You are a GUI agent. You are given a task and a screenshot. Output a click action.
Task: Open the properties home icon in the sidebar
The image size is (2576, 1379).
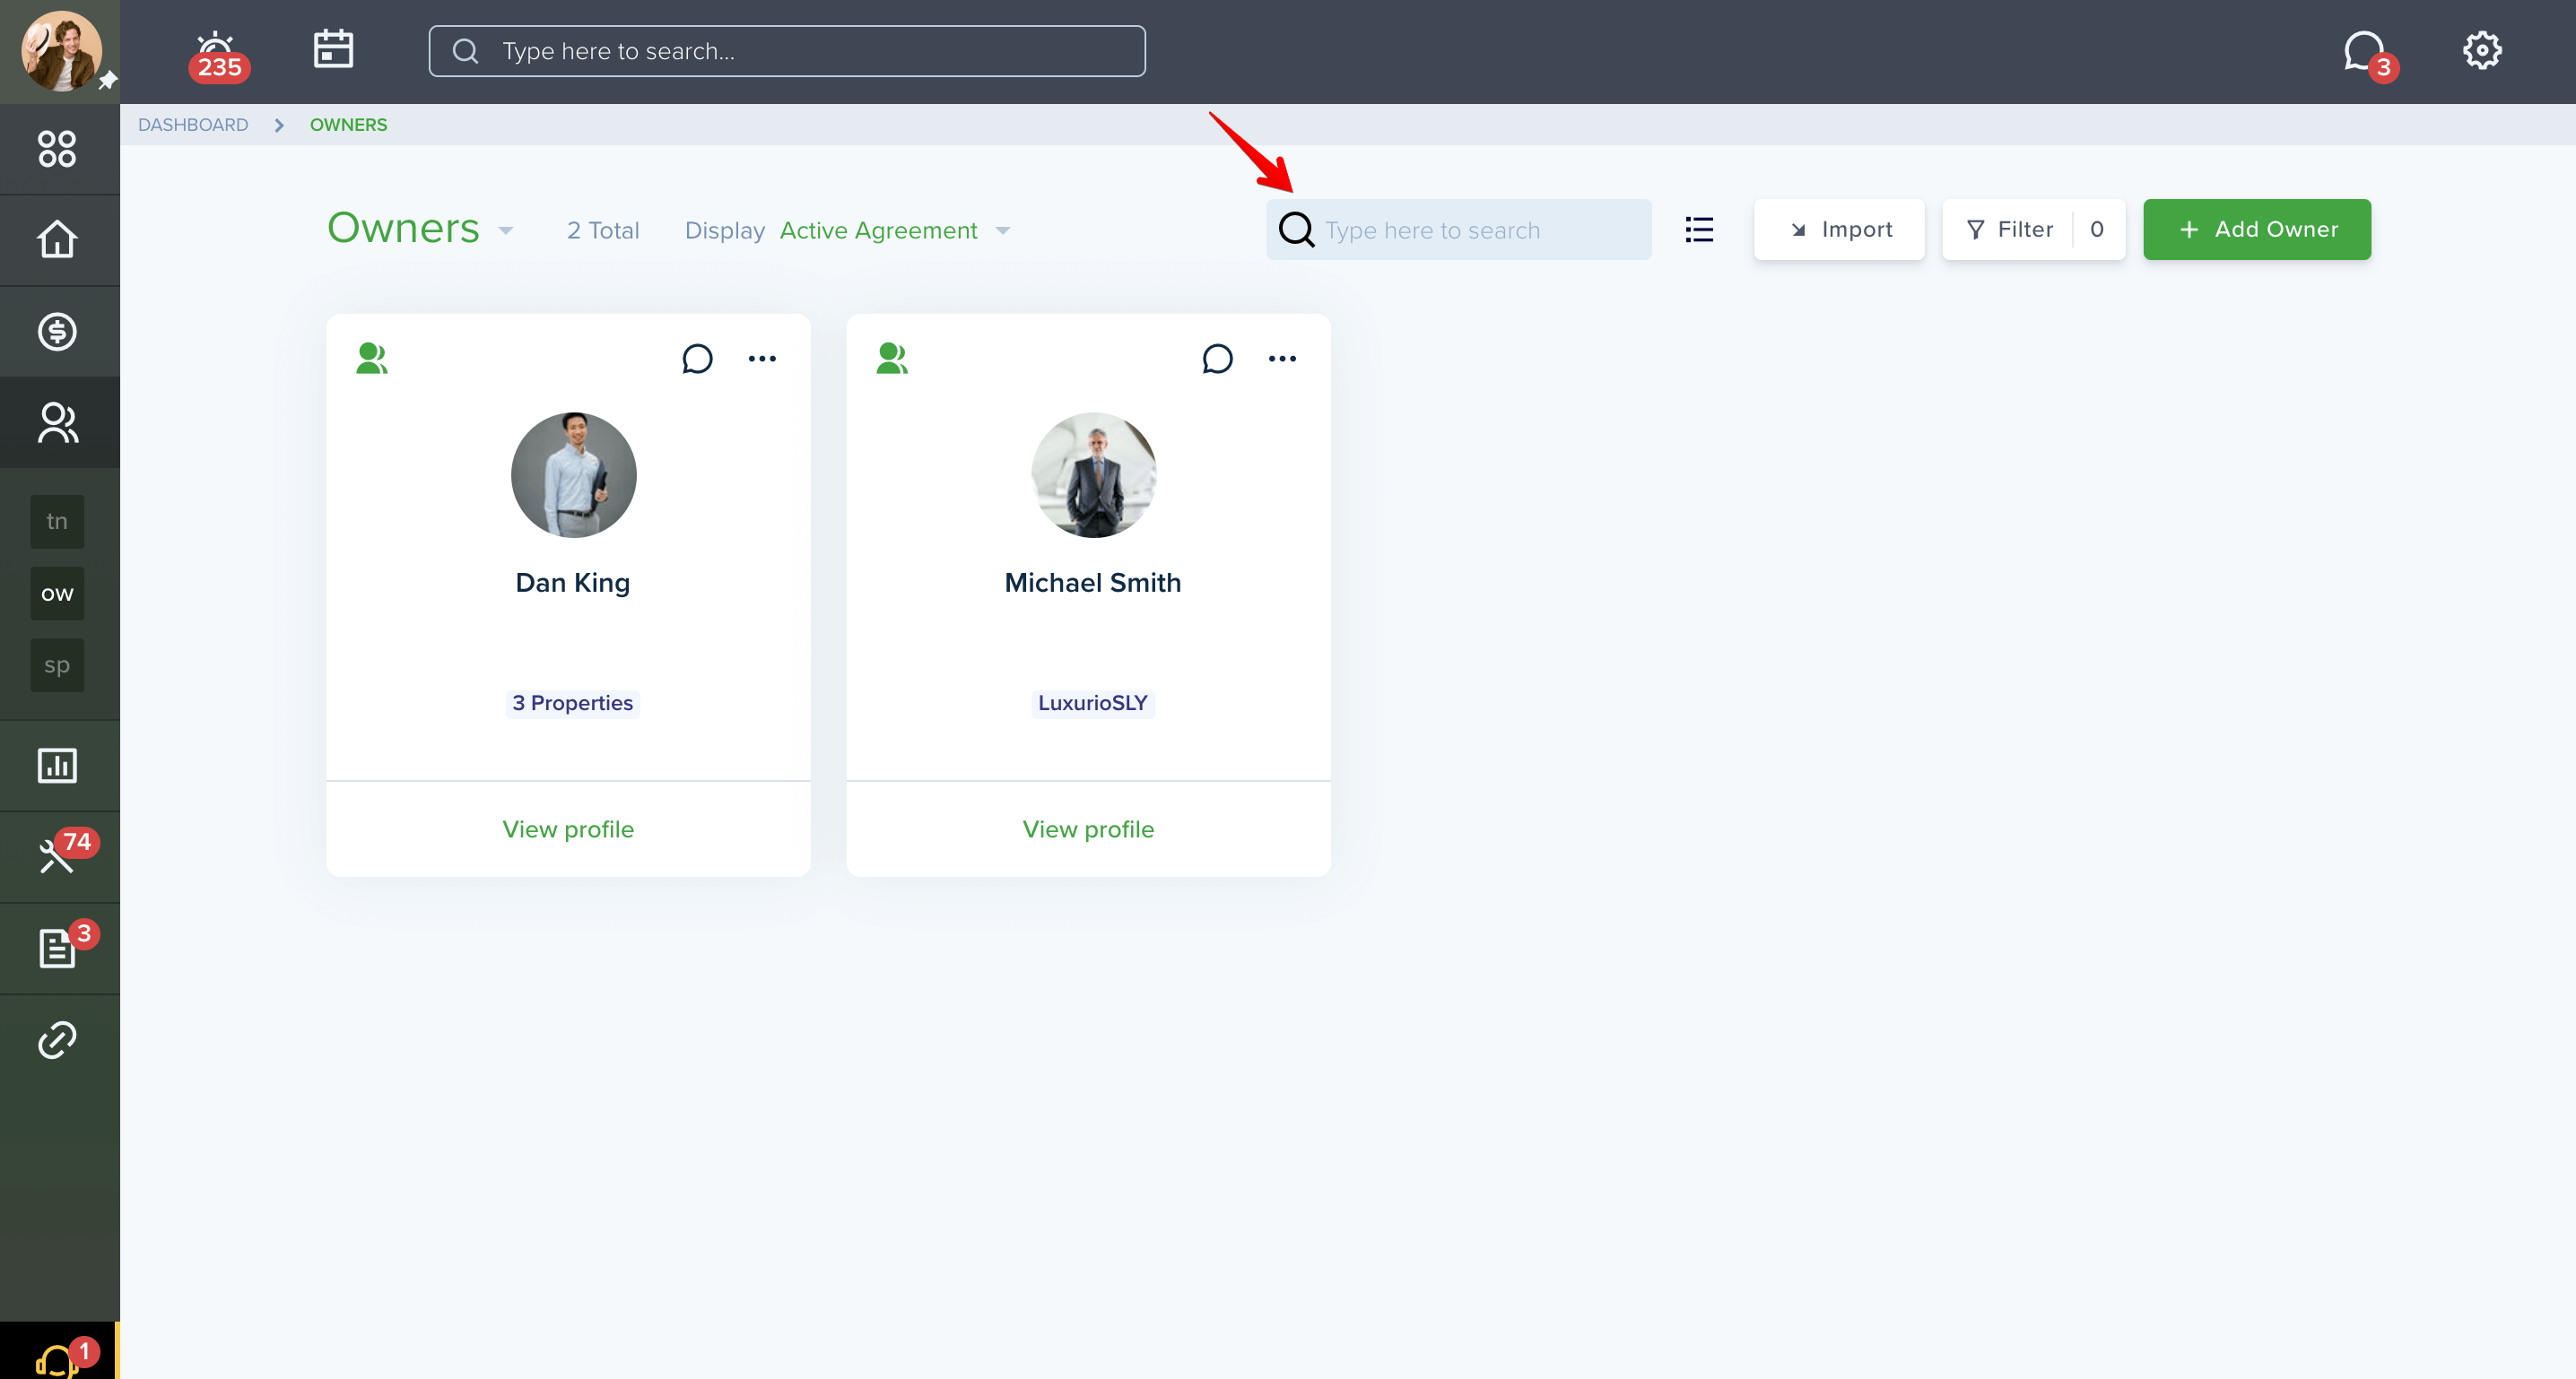[x=57, y=239]
